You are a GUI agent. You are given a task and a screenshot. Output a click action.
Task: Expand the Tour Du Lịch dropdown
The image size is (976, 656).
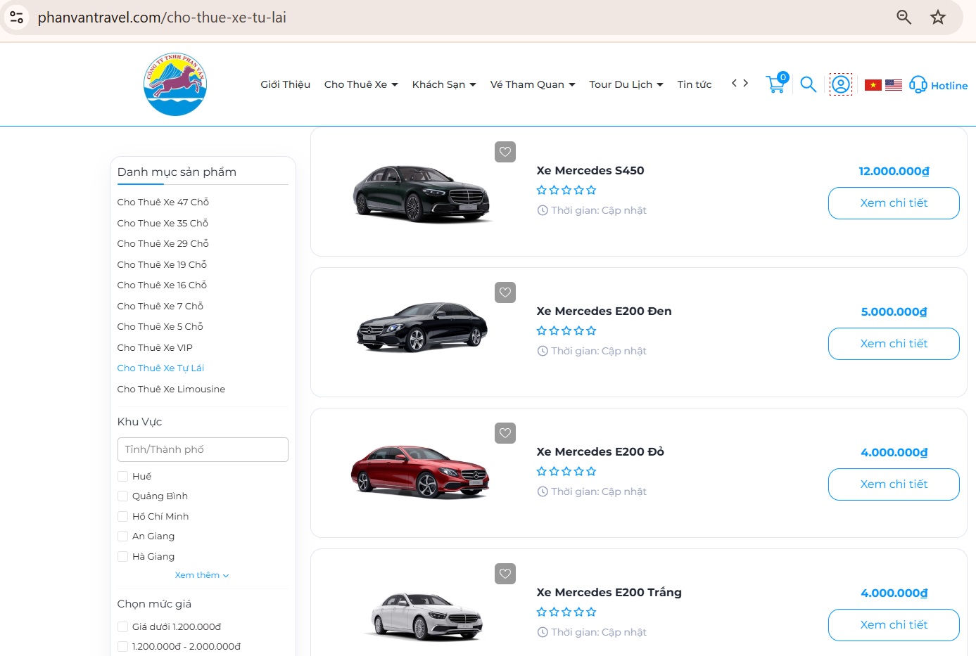626,84
